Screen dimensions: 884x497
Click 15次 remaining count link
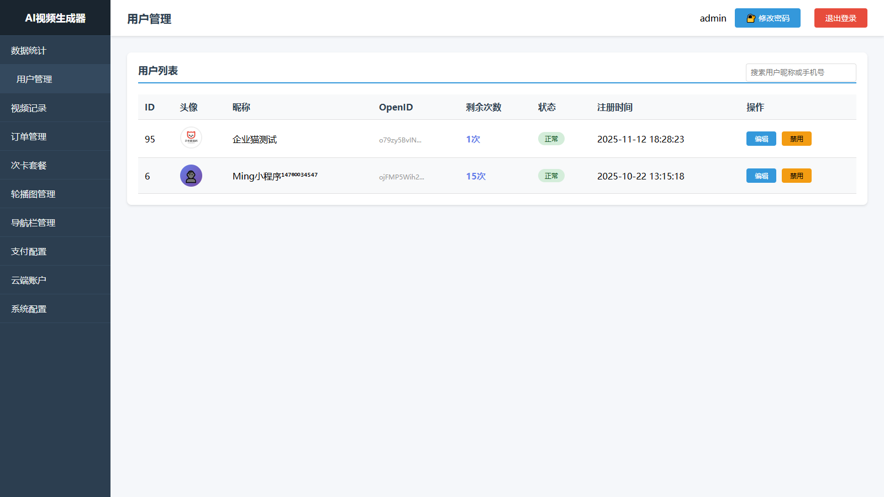point(475,176)
